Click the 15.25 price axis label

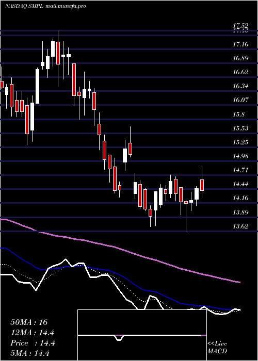pos(240,142)
